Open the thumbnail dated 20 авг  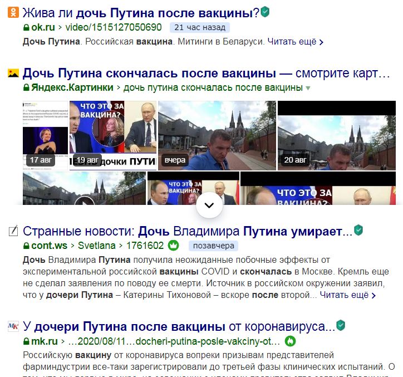click(x=337, y=135)
